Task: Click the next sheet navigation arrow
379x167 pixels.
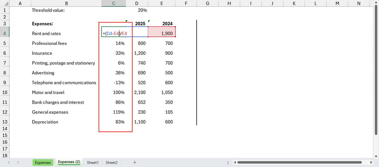Action: click(18, 162)
